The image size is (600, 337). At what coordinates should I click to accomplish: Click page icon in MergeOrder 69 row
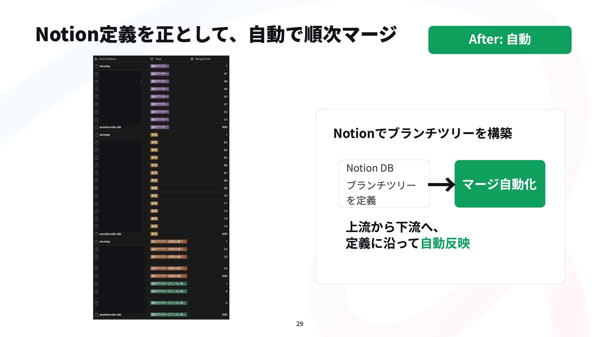tap(97, 188)
